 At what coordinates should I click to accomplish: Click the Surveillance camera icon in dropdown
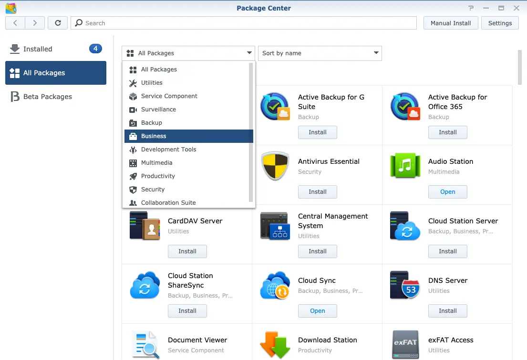click(x=133, y=110)
